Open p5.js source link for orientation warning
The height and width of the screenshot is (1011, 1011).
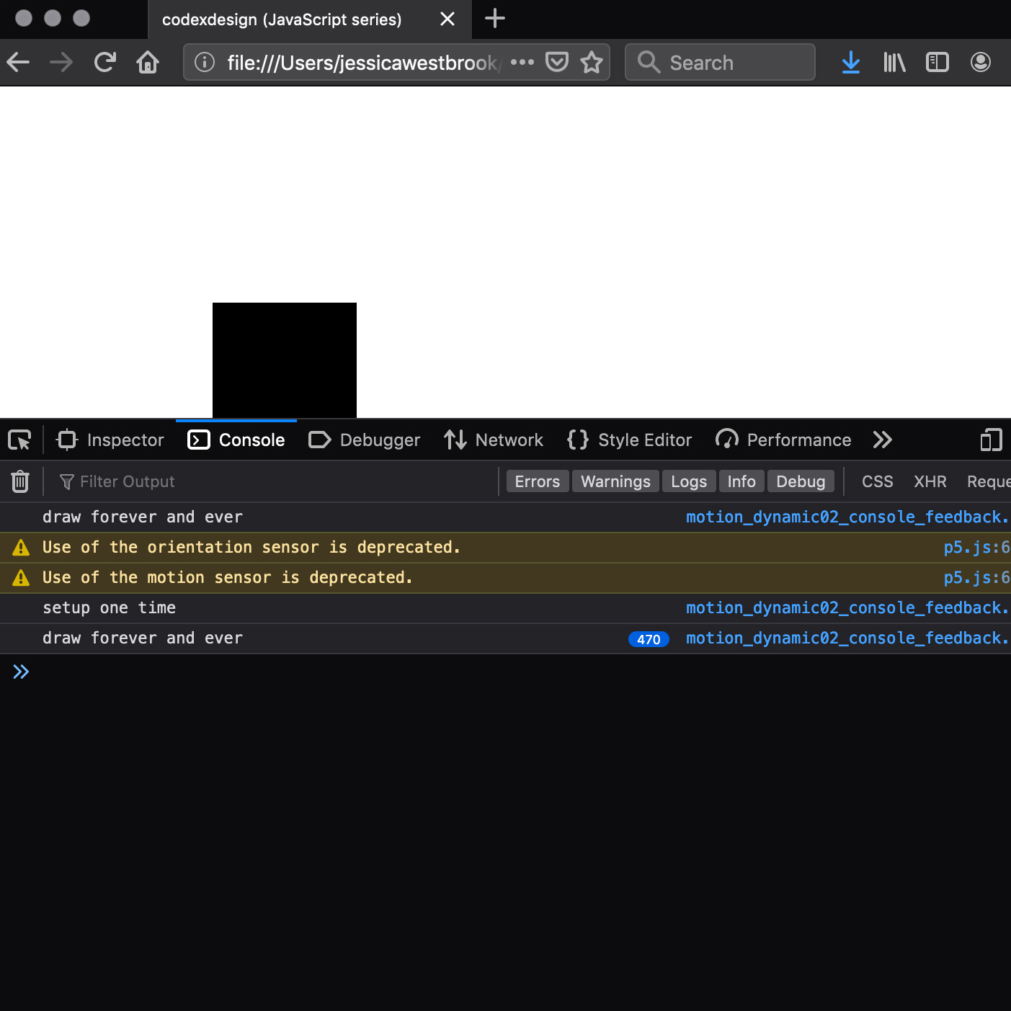pyautogui.click(x=976, y=548)
